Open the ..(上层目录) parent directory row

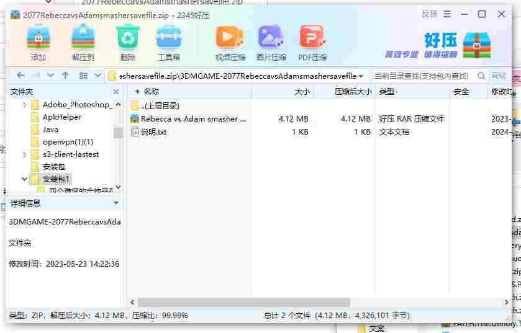(160, 106)
